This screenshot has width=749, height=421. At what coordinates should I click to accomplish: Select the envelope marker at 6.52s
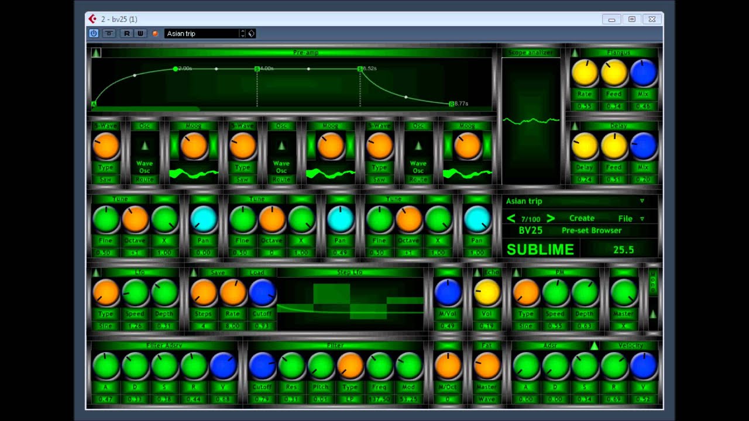360,69
